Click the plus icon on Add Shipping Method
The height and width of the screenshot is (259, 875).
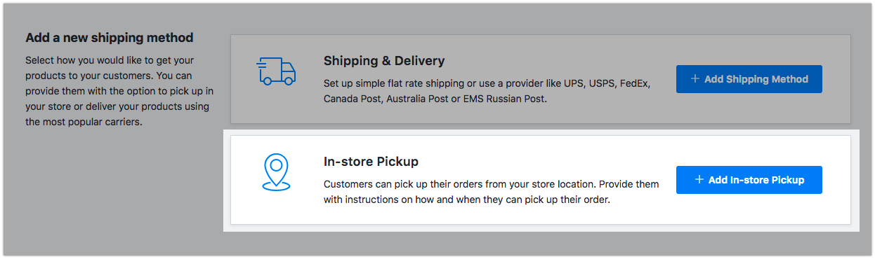tap(695, 79)
